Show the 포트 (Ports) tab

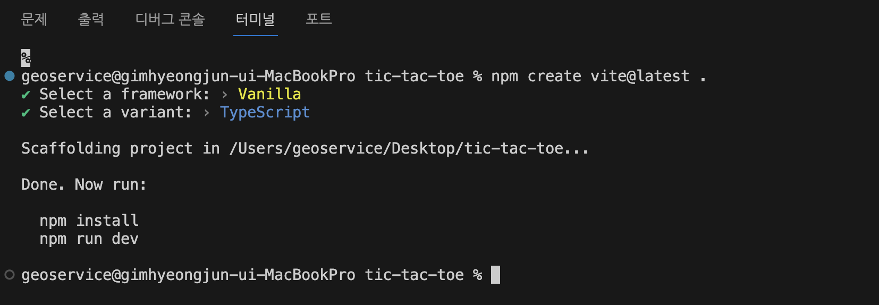pos(319,20)
